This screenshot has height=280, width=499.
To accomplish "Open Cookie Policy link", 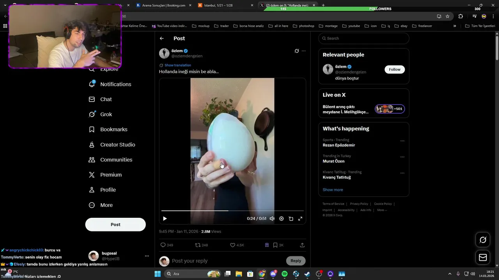I will pos(383,204).
